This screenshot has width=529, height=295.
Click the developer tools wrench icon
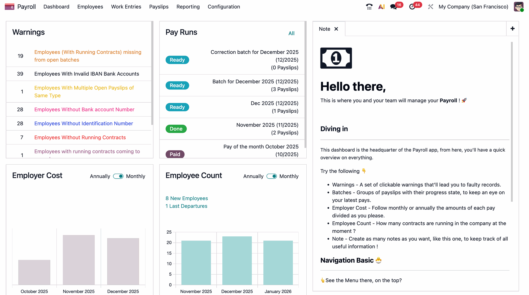click(x=430, y=6)
